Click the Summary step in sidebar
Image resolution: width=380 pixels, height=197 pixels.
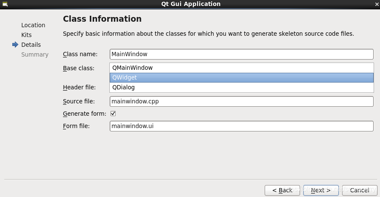coord(35,54)
